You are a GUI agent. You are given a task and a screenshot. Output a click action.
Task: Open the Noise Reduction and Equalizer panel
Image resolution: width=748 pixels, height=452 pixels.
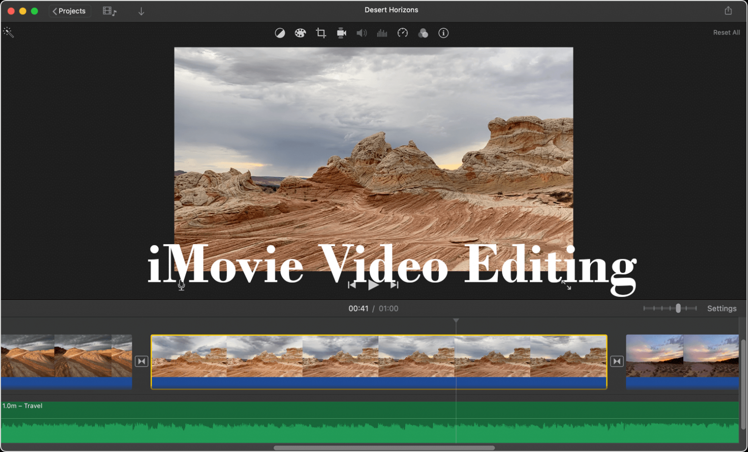[x=382, y=33]
